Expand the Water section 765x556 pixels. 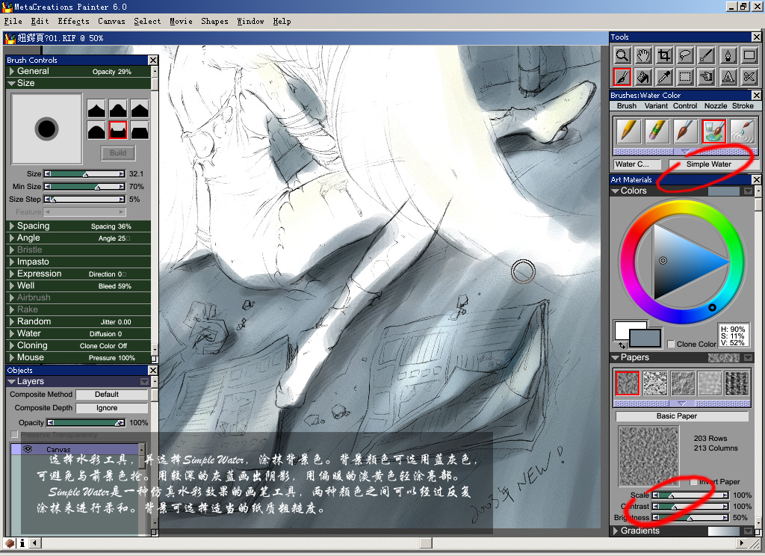[12, 334]
